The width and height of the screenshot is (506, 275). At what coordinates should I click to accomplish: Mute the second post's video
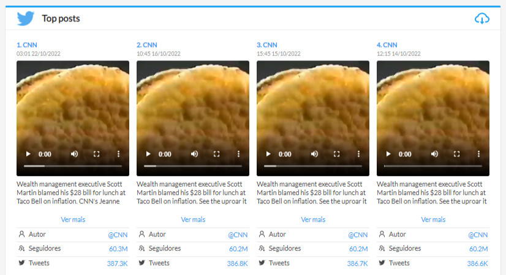pyautogui.click(x=194, y=154)
